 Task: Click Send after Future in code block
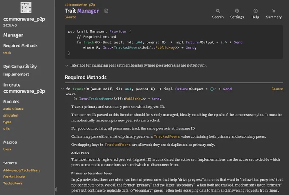pos(238,42)
